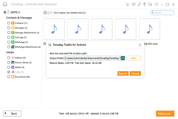Click the Open folder button

click(x=133, y=58)
